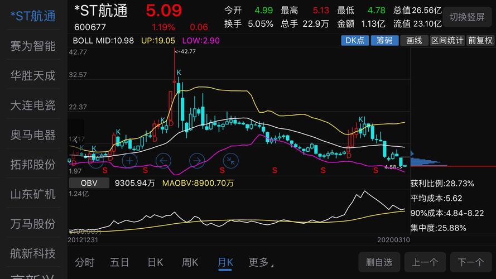Switch to the 五日 tab
Viewport: 496px width, 279px height.
click(x=119, y=262)
